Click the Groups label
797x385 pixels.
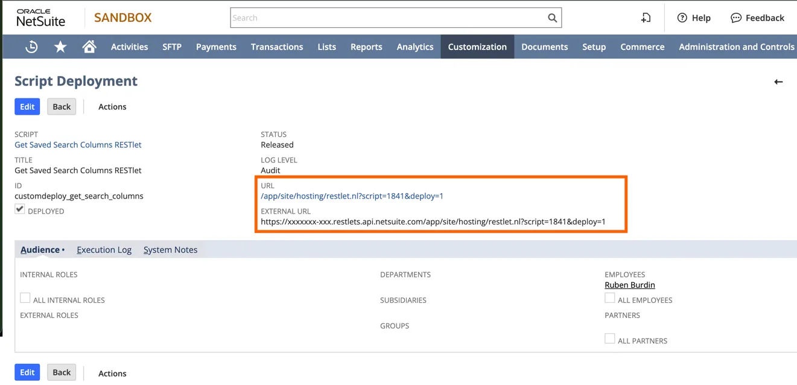coord(395,326)
